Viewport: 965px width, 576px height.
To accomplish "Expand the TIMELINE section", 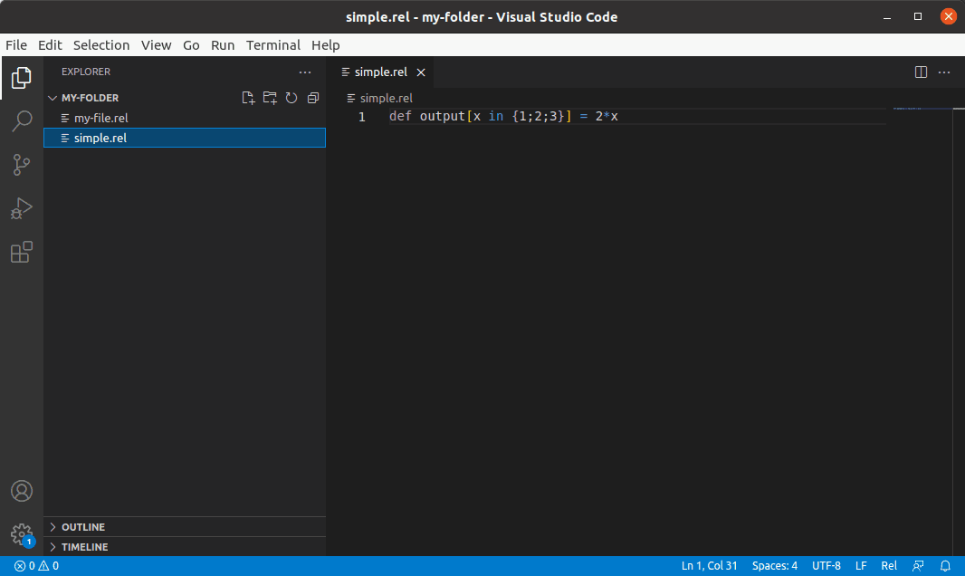I will [x=84, y=547].
